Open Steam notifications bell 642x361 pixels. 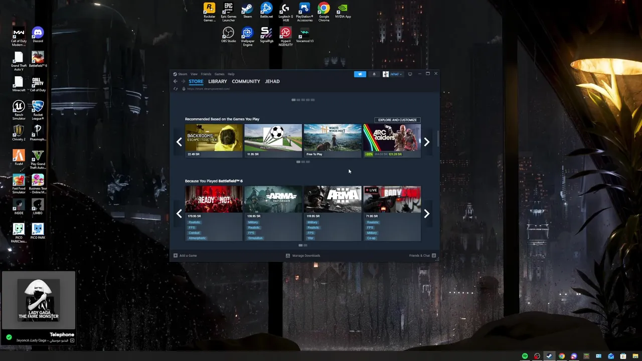[x=374, y=74]
